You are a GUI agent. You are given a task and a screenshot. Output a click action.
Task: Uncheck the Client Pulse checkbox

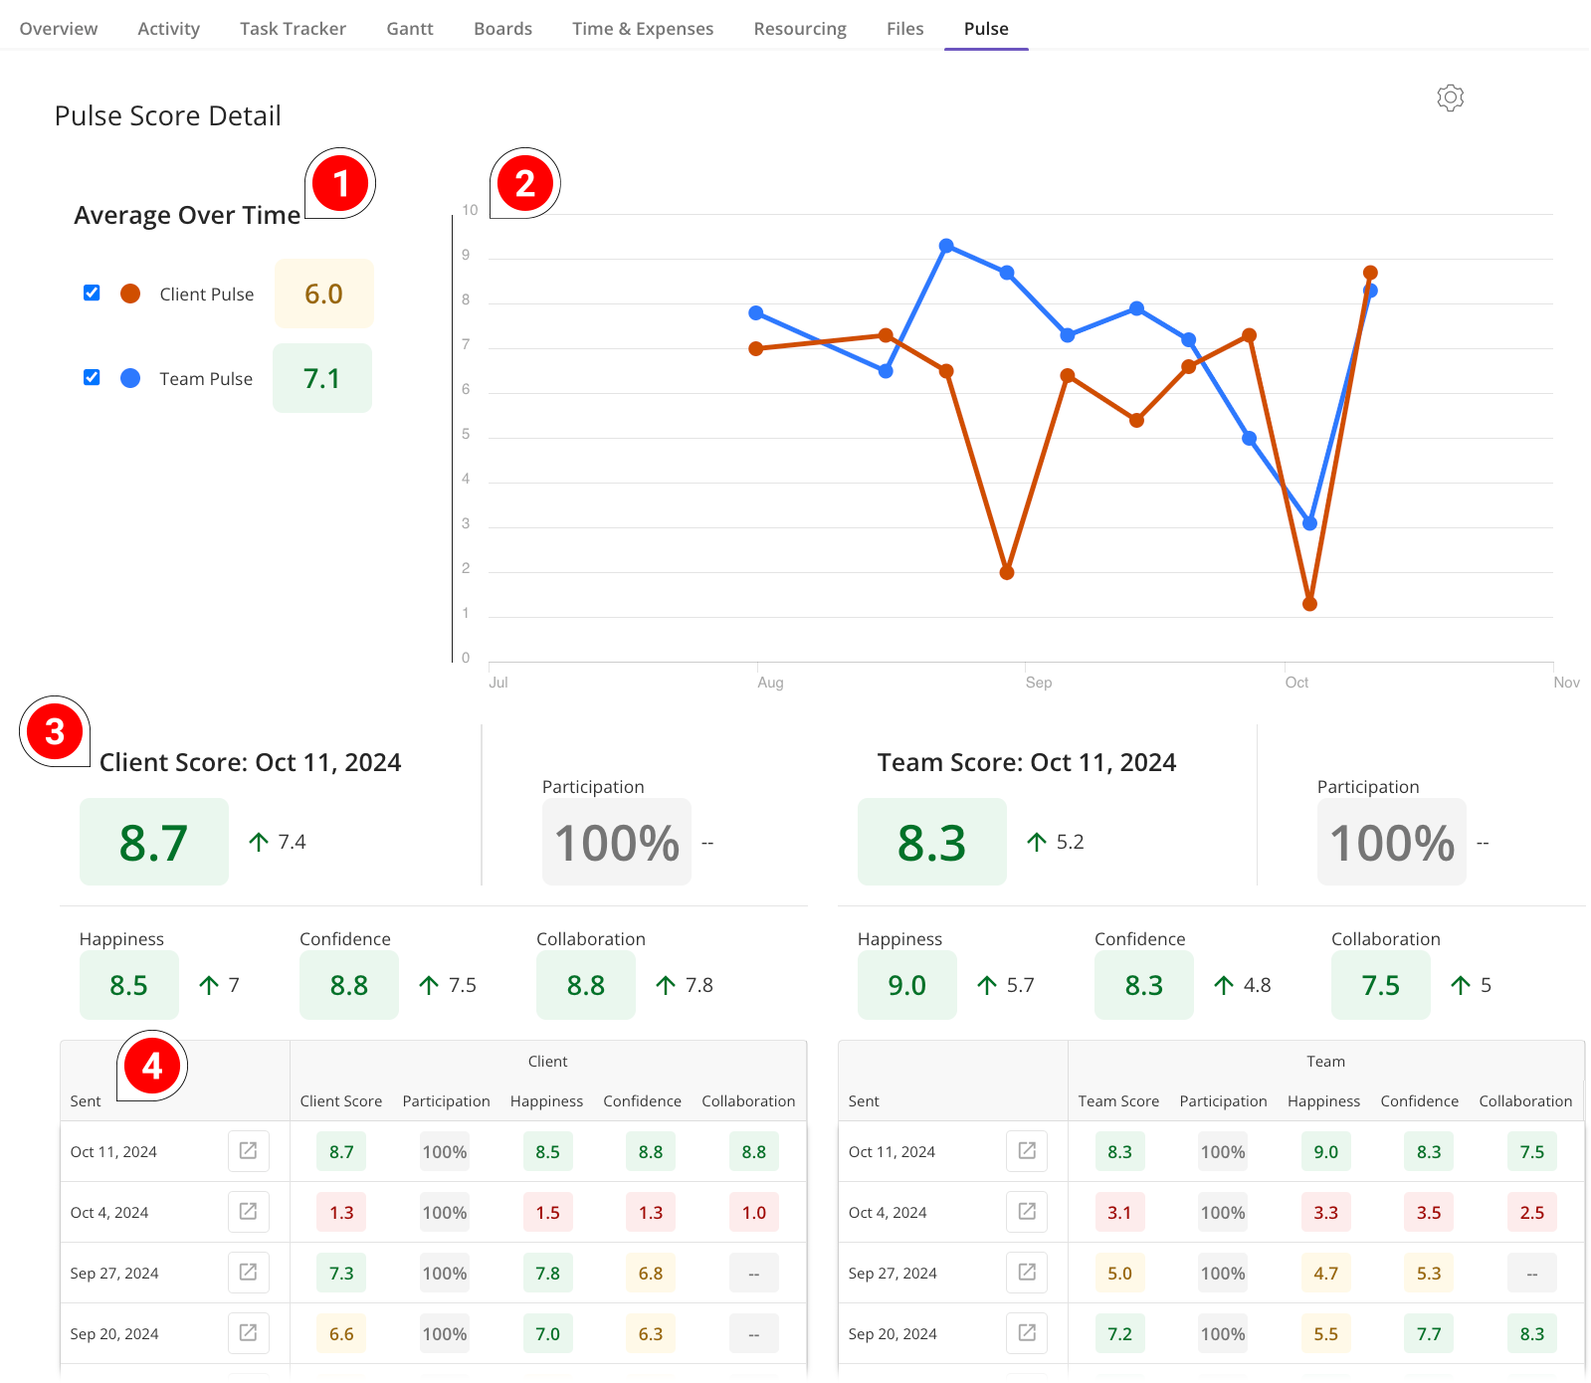click(92, 293)
